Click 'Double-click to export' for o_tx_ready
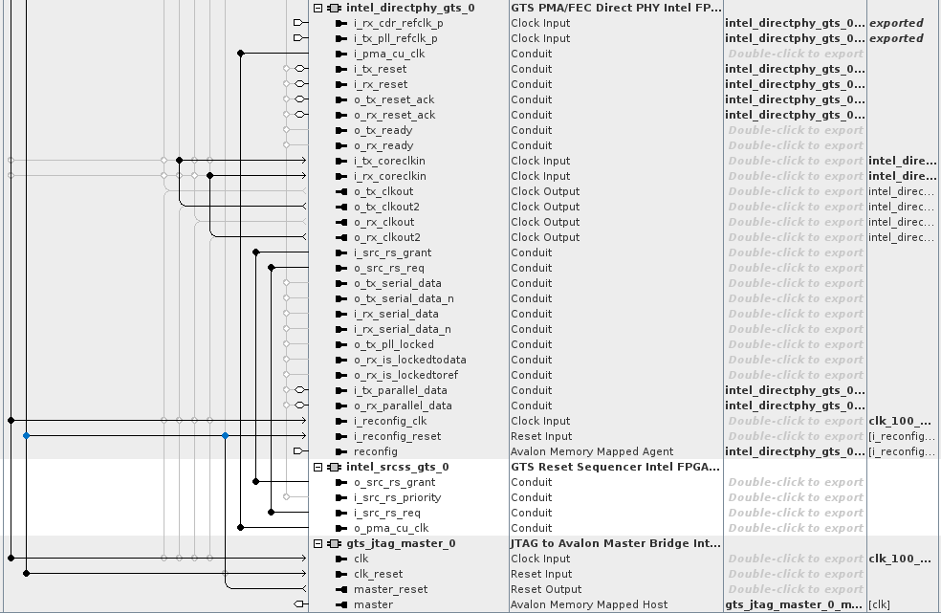This screenshot has width=941, height=614. point(796,130)
